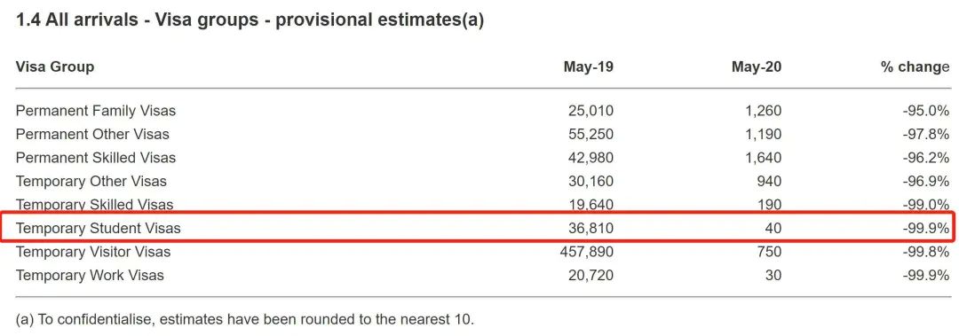
Task: Select the Temporary Visitor Visas row label
Action: tap(93, 252)
